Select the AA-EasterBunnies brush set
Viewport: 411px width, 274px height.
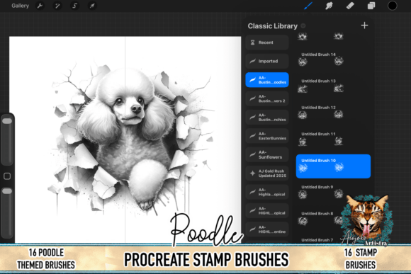(x=267, y=136)
